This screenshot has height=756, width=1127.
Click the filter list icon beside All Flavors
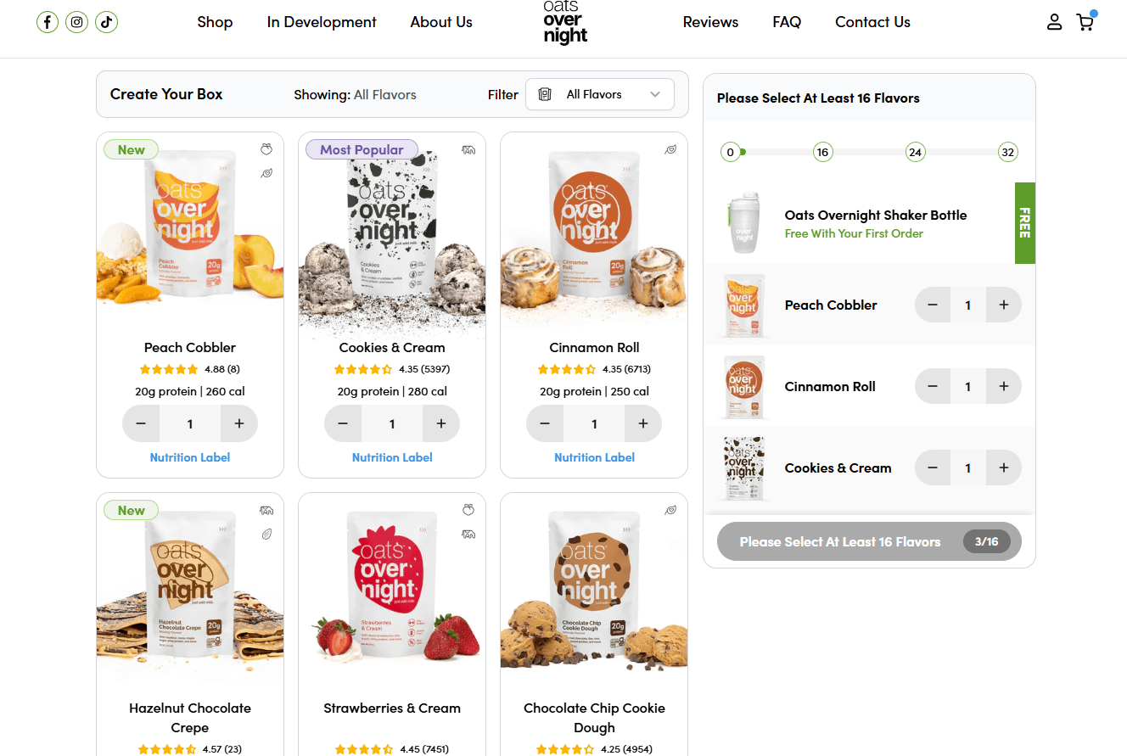click(545, 94)
